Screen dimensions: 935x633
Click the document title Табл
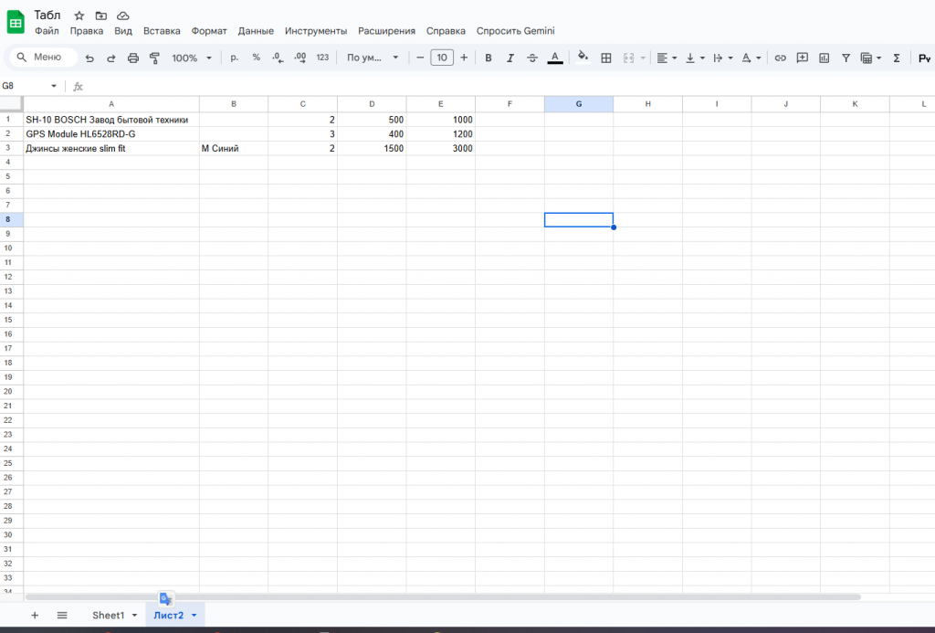(x=47, y=15)
